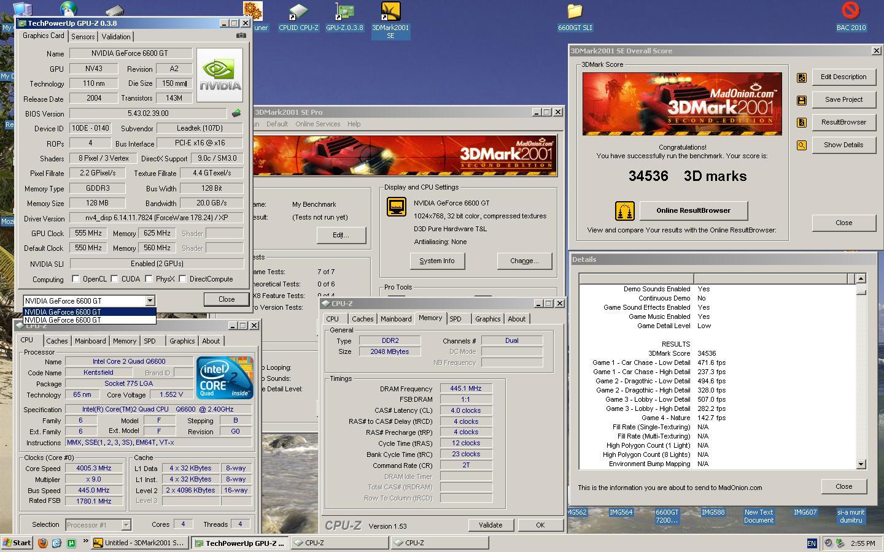Click the 3DMark score banner image
The image size is (884, 552).
pyautogui.click(x=682, y=104)
